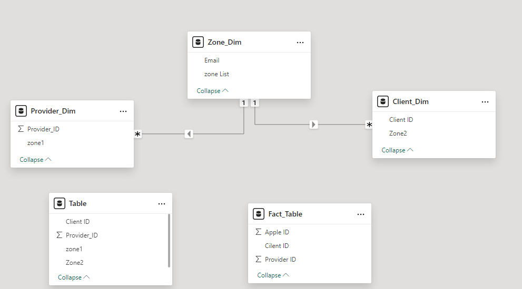Open the Client_Dim more options menu

tap(485, 102)
